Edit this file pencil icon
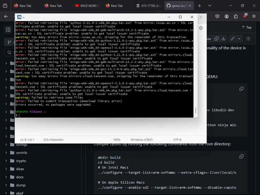The height and width of the screenshot is (195, 260). [x=233, y=39]
